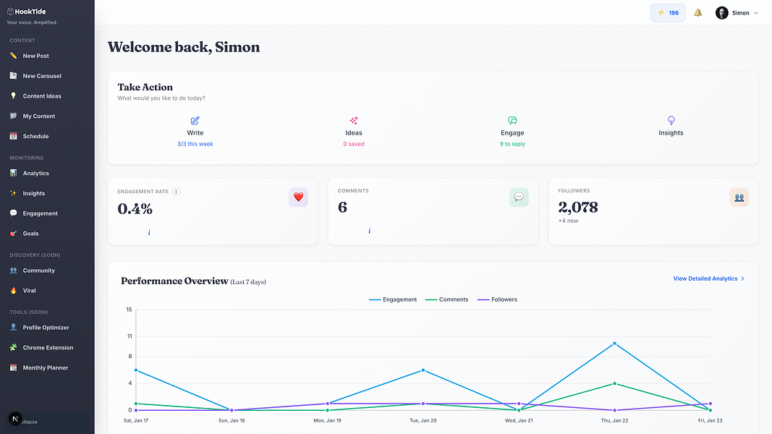Click the Thu, Jan 22 Comments data point
The width and height of the screenshot is (772, 434).
click(x=614, y=383)
